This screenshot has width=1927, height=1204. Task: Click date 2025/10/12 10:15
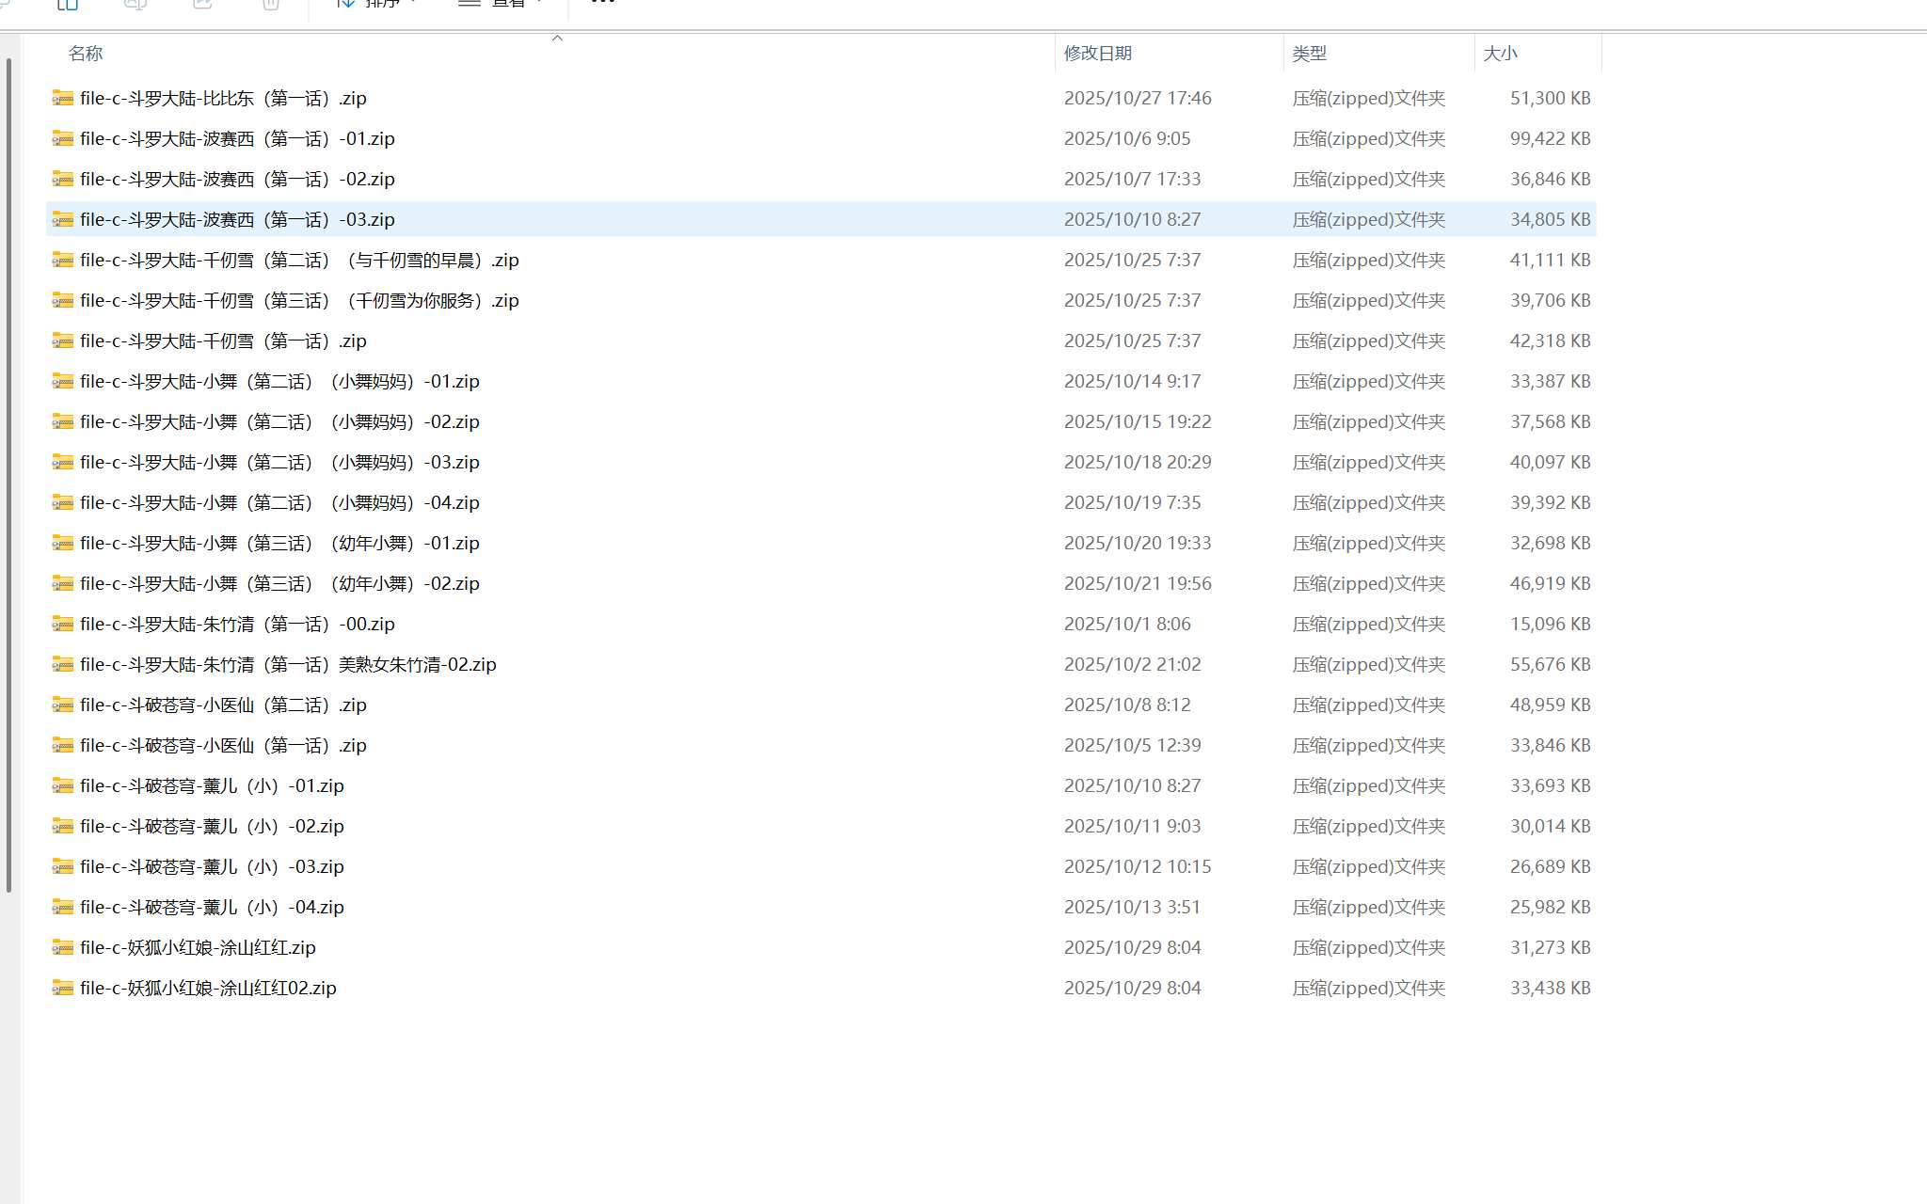point(1138,866)
